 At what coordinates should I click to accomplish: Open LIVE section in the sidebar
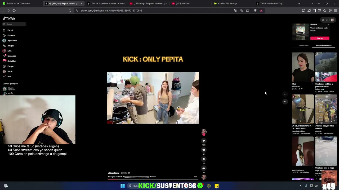[7, 51]
